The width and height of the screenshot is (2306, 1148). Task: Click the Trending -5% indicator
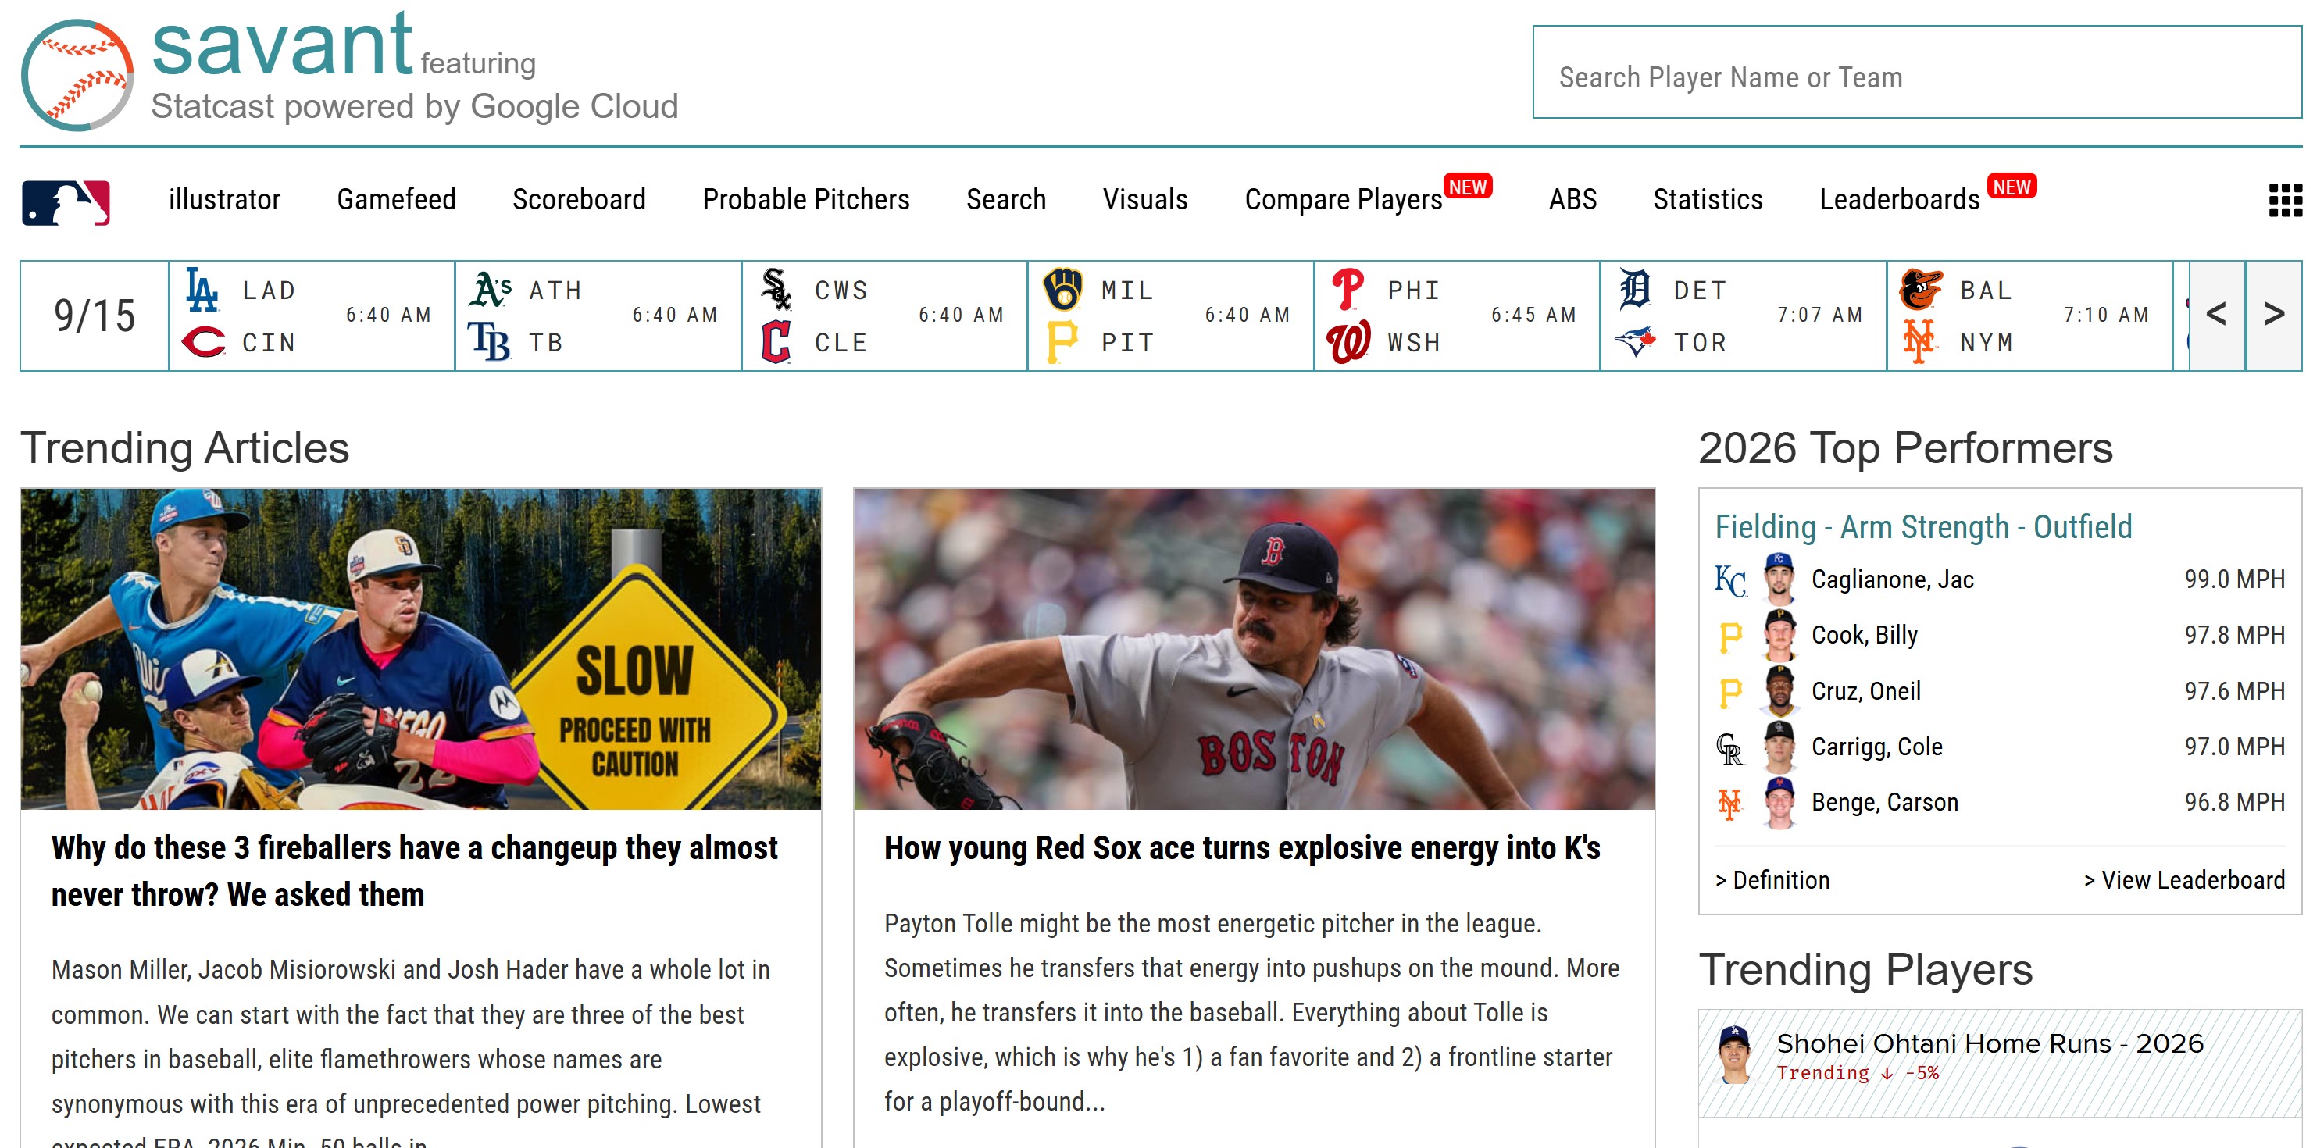[x=1858, y=1073]
